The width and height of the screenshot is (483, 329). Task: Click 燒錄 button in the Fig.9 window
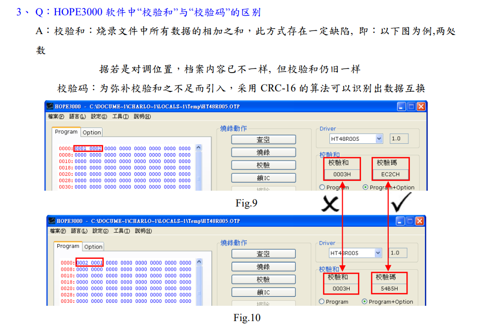coord(263,152)
